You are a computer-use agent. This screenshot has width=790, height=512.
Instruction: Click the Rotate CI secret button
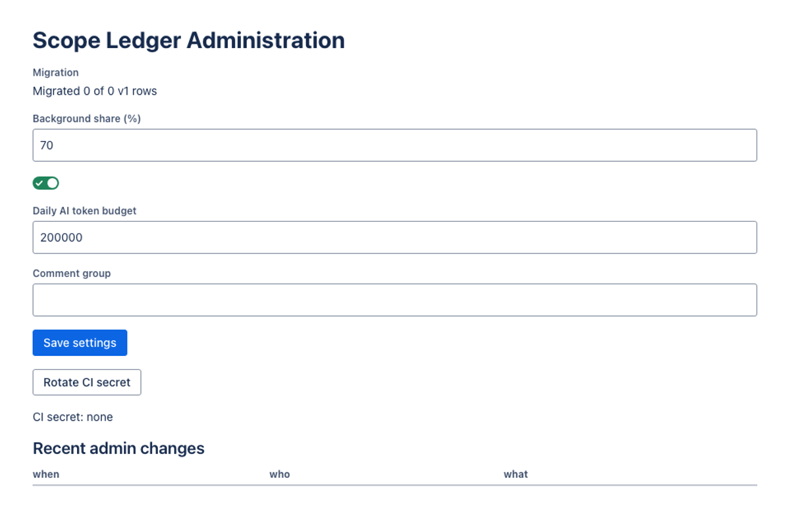click(87, 382)
